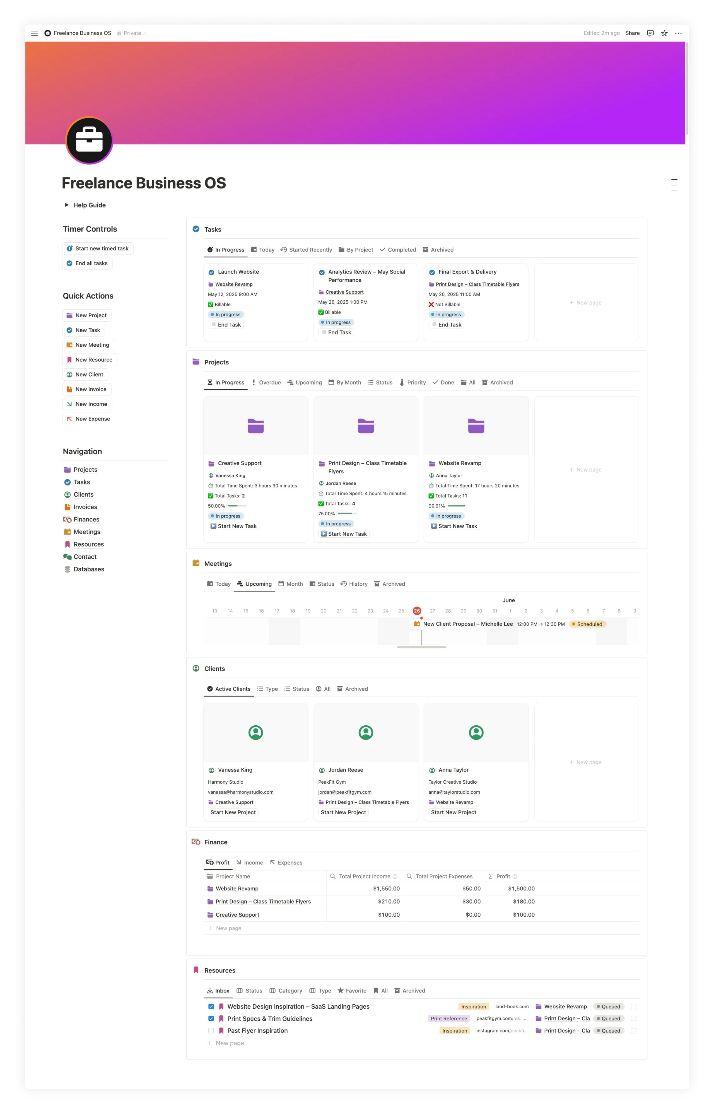Uncheck Print Specs & Trim Guidelines checkbox

click(211, 1018)
